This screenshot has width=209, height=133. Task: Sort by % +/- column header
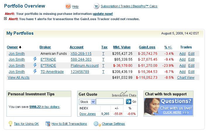click(x=168, y=47)
